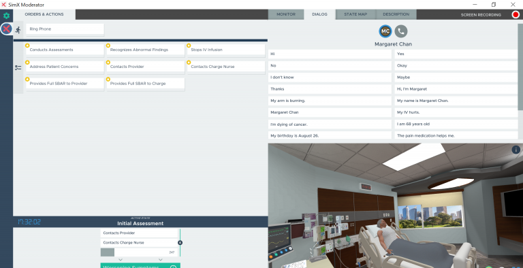Open the settings gear icon
The image size is (523, 268).
click(x=6, y=16)
